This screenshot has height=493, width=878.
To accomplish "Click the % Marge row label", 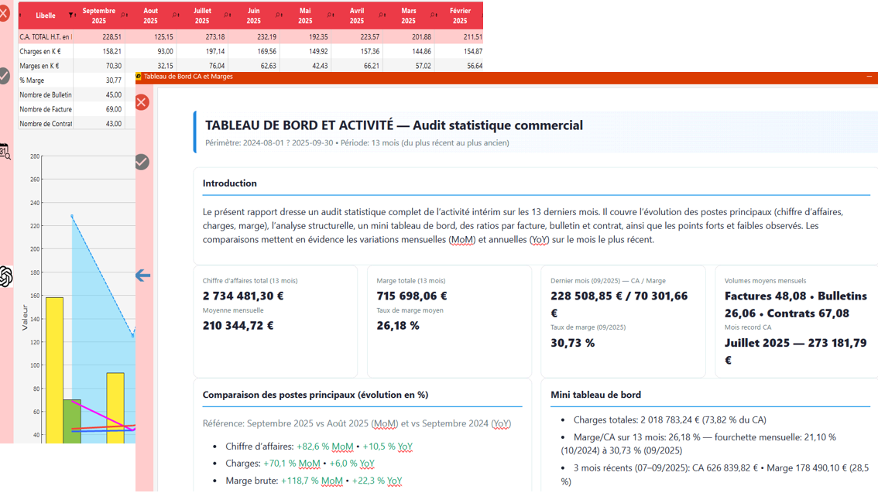I will (x=33, y=80).
